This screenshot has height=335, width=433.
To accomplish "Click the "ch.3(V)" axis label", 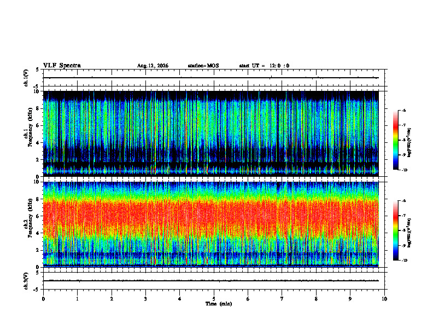I will [x=26, y=281].
